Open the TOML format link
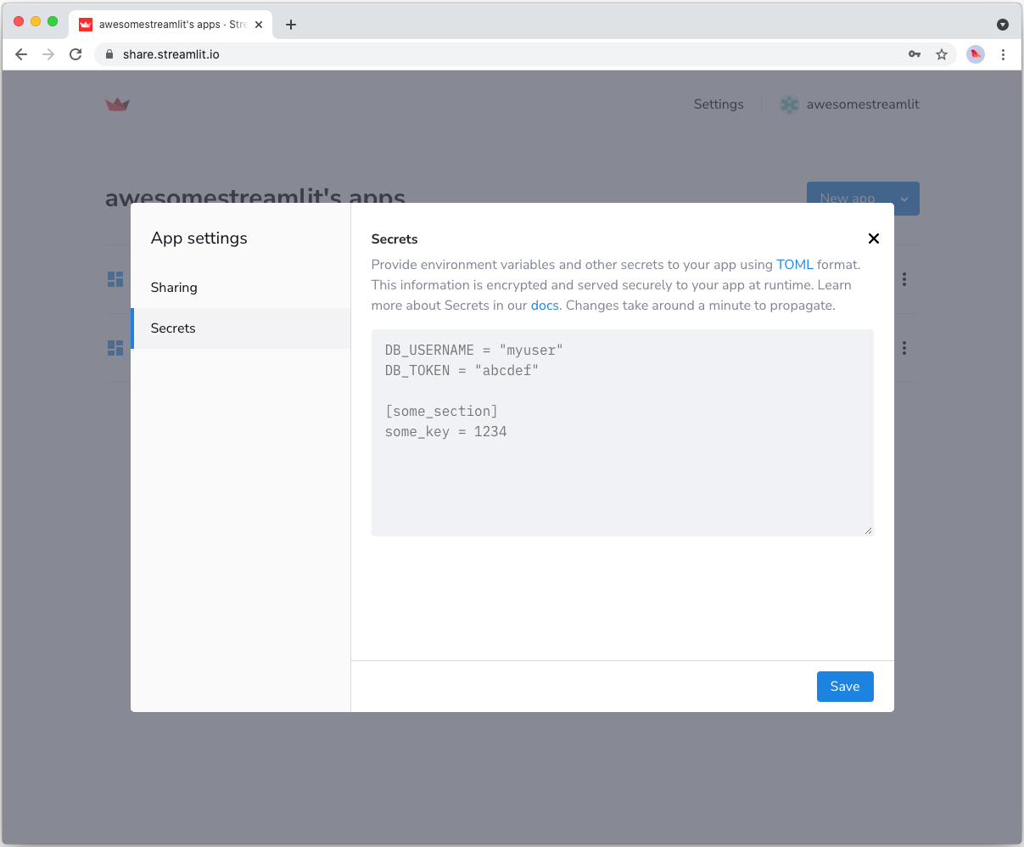This screenshot has width=1024, height=847. coord(794,265)
